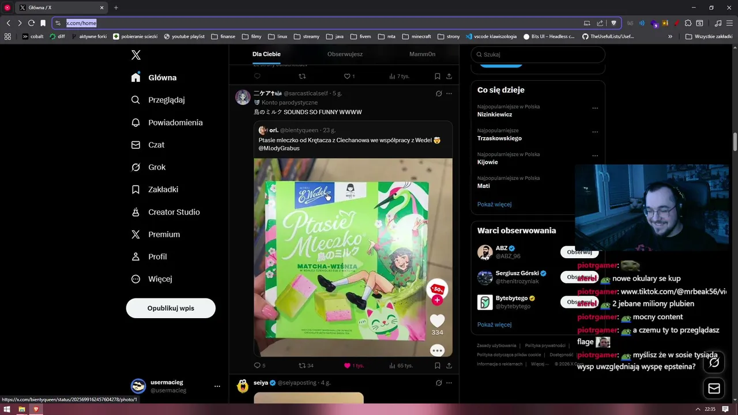Reply to the post with 5 replies
This screenshot has height=415, width=738.
[259, 365]
